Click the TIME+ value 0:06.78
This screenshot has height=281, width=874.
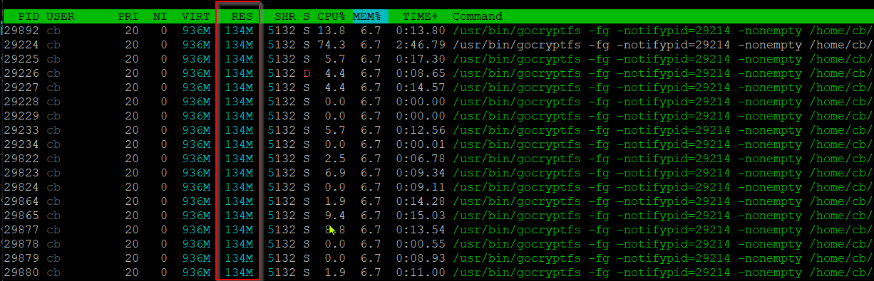(421, 159)
